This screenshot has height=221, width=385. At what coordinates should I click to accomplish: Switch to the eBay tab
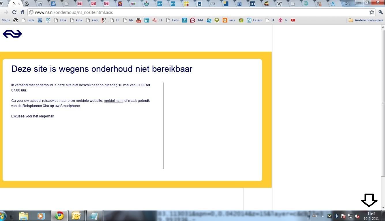pos(133,4)
